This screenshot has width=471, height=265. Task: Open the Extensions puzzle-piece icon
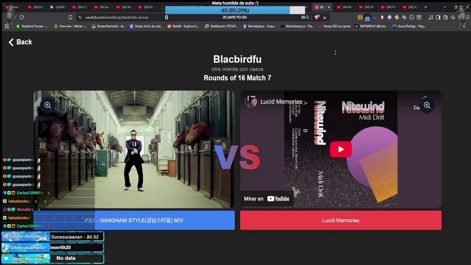point(411,17)
